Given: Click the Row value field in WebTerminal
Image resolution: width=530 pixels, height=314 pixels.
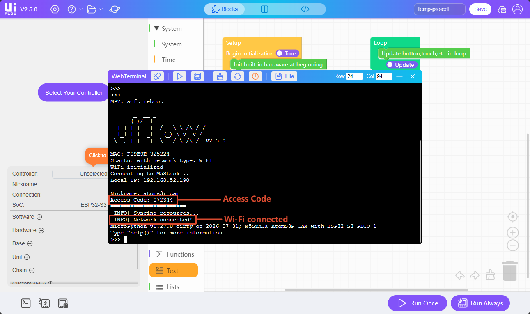Looking at the screenshot, I should (x=354, y=76).
